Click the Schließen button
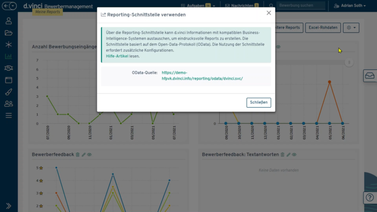Image resolution: width=377 pixels, height=212 pixels. coord(259,103)
